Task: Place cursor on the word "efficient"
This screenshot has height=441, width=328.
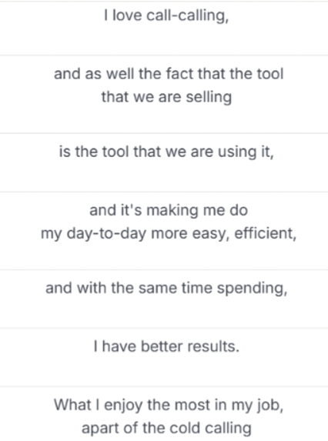Action: (x=263, y=233)
